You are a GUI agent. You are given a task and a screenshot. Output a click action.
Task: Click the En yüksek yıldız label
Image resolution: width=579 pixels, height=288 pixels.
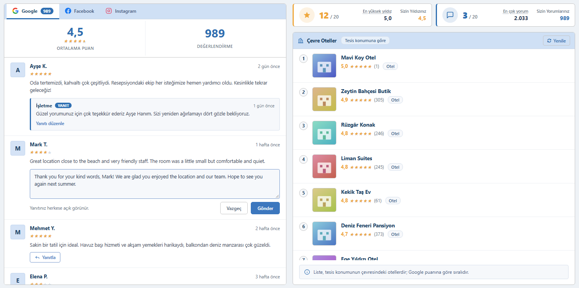pos(377,12)
